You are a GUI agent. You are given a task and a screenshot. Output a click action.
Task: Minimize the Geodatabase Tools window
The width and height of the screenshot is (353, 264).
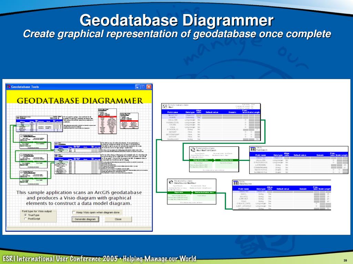138,87
